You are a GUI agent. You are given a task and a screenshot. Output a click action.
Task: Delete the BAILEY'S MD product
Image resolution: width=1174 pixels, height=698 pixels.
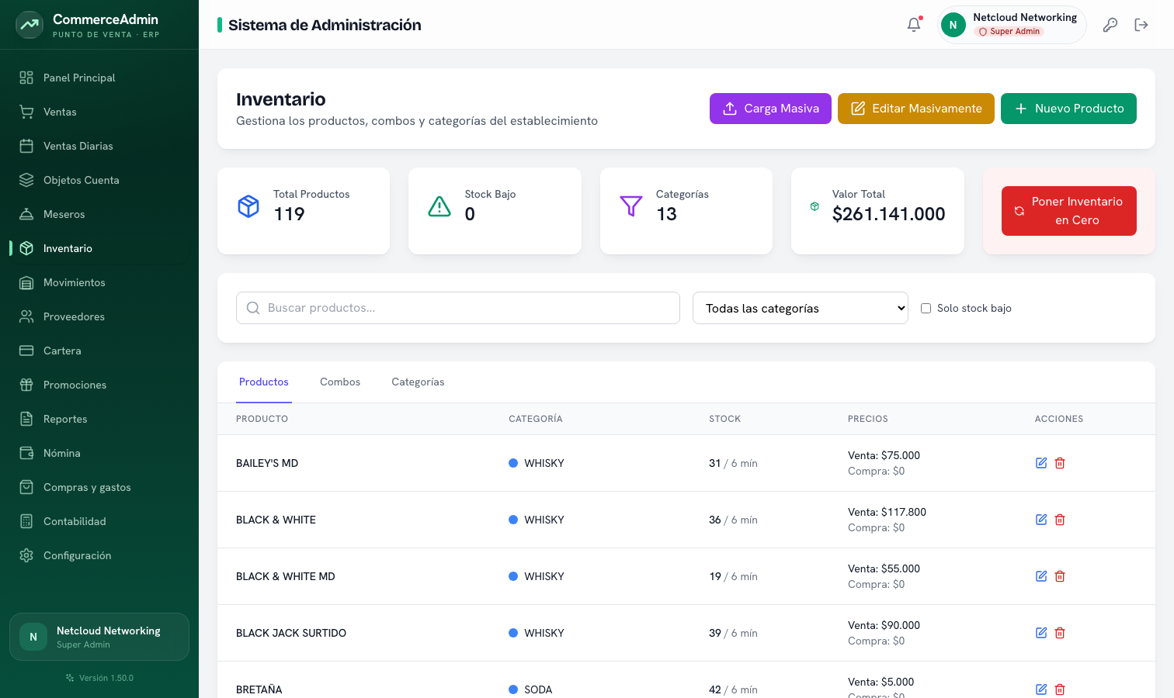[1060, 463]
